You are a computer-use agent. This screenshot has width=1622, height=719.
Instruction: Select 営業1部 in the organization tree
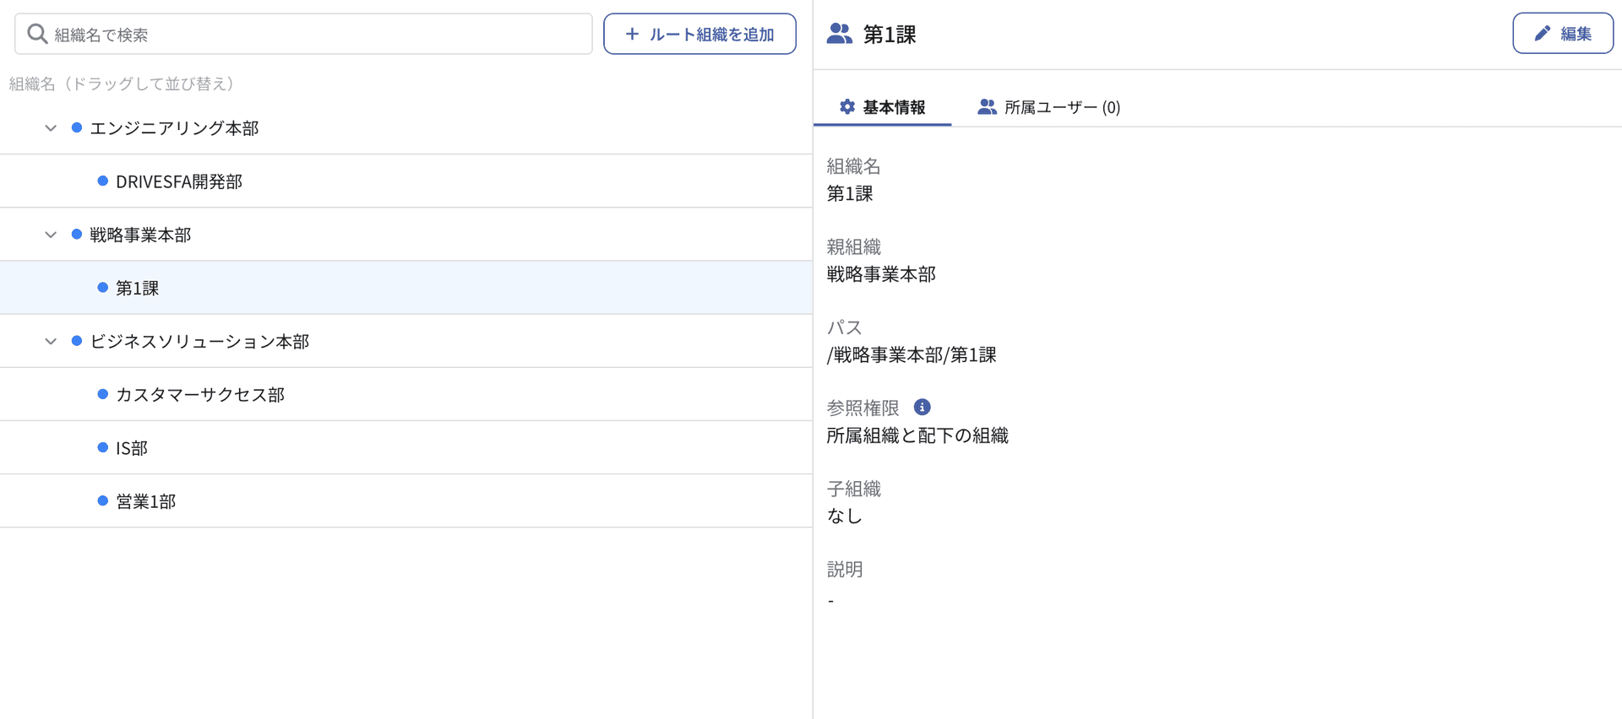pos(145,501)
